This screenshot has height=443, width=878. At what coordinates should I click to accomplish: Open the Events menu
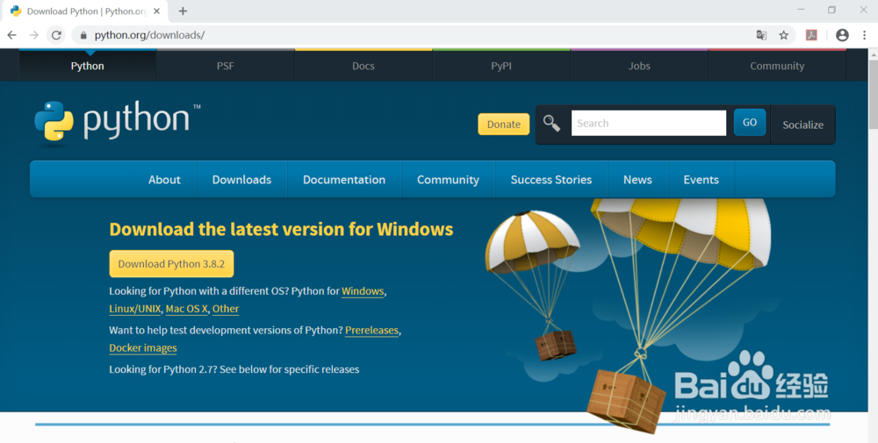(701, 180)
